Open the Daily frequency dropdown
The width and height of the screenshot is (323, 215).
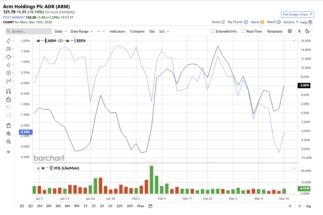click(x=61, y=31)
